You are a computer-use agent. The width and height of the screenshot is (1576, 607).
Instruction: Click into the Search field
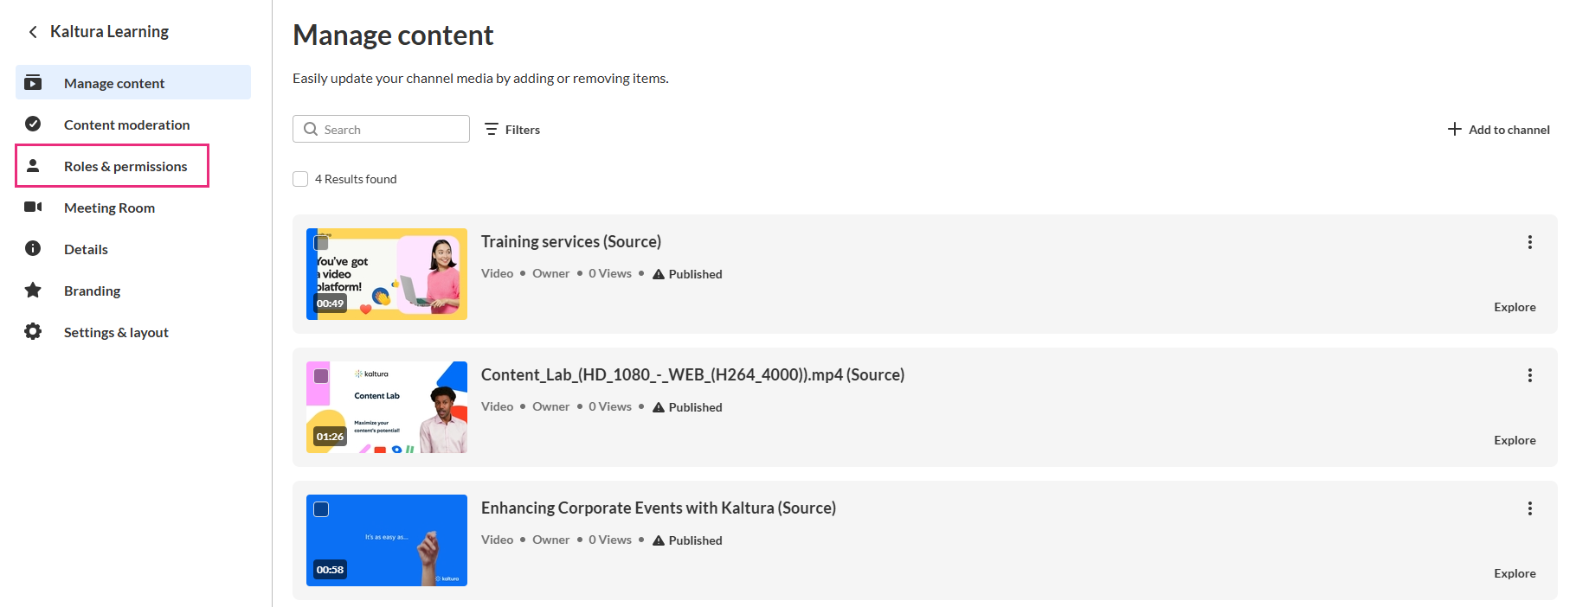click(381, 129)
